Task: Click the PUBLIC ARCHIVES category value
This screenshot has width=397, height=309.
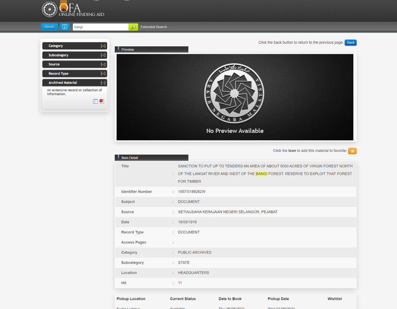Action: pyautogui.click(x=195, y=252)
